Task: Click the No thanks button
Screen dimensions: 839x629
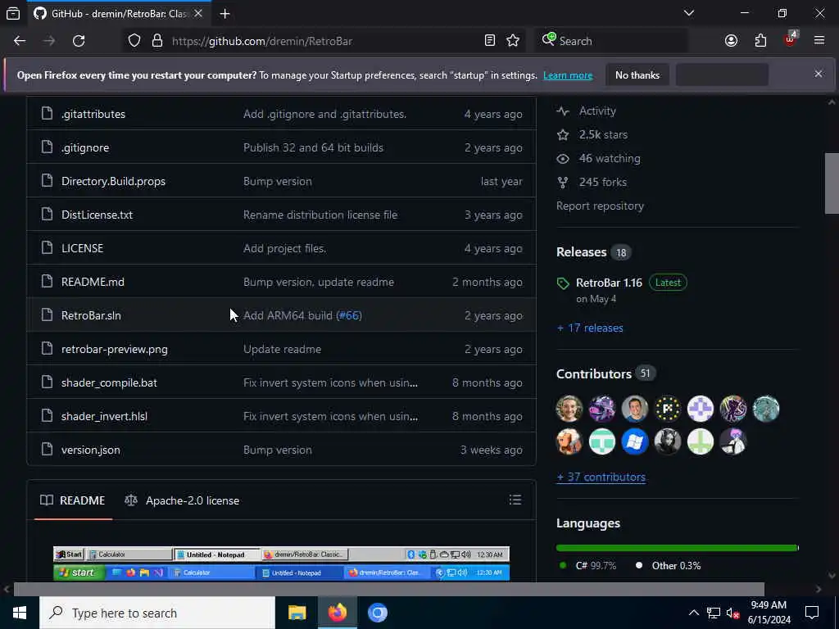Action: click(x=637, y=75)
